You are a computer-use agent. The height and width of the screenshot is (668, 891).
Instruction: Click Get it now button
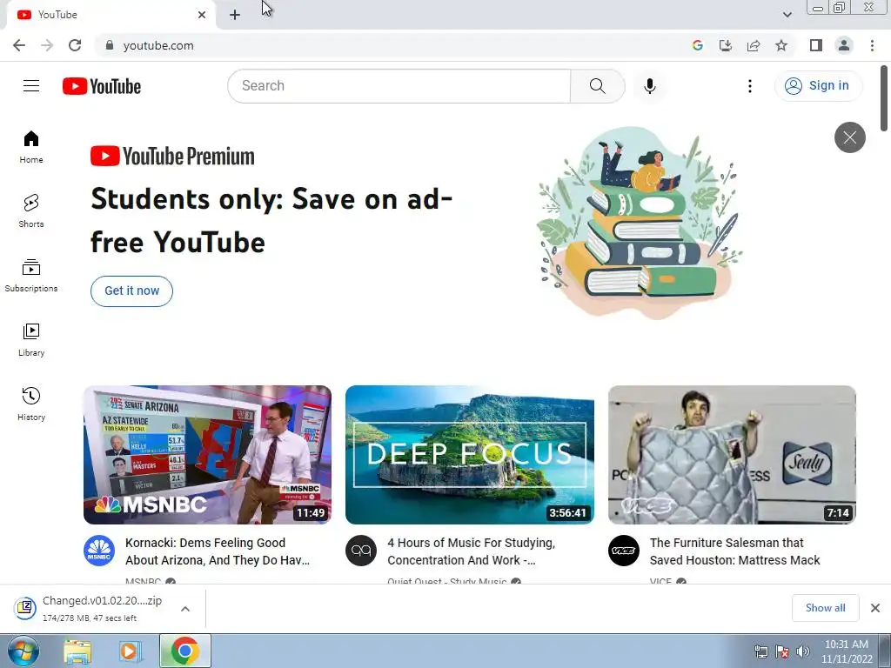coord(132,291)
